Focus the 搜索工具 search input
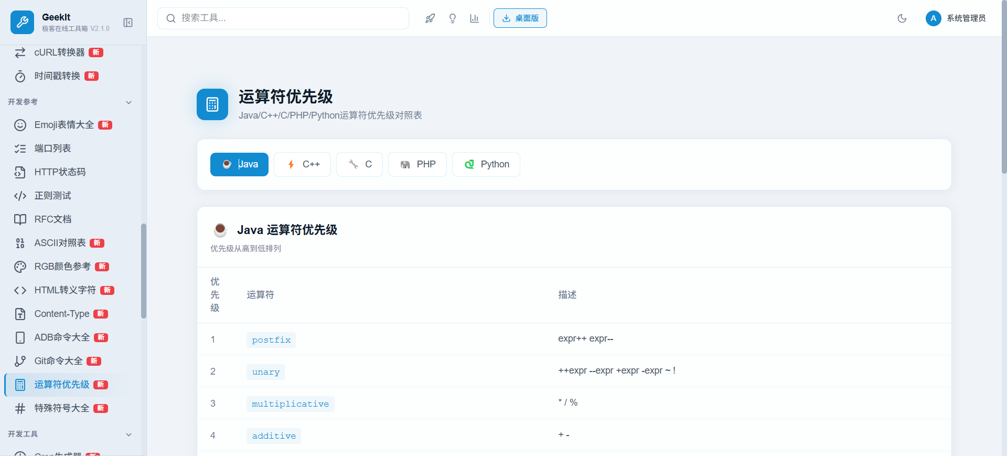The height and width of the screenshot is (456, 1007). pyautogui.click(x=283, y=18)
